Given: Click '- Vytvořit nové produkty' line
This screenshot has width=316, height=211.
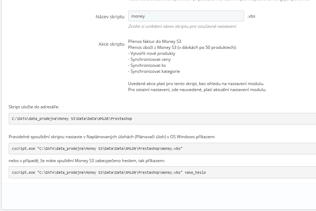Looking at the screenshot, I should tap(152, 53).
